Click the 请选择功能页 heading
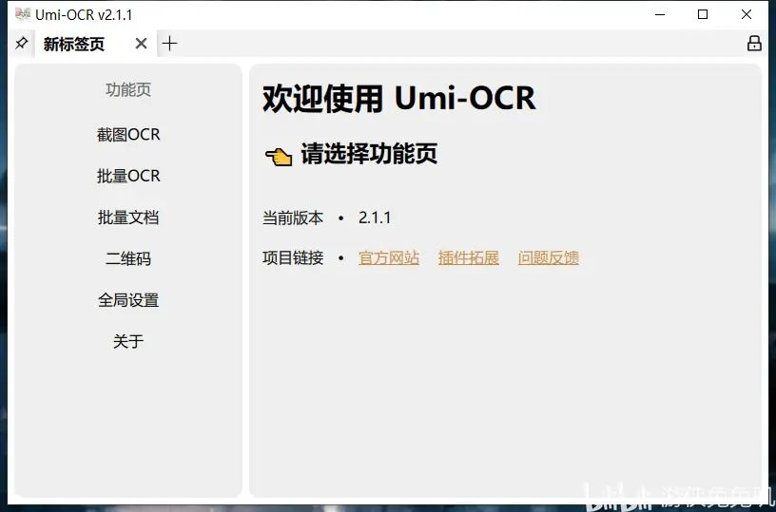Viewport: 776px width, 512px height. 369,154
